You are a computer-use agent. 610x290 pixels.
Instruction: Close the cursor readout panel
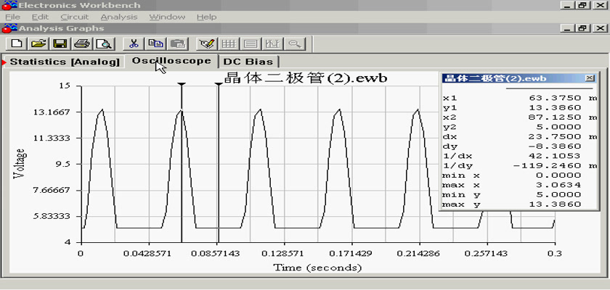coord(589,78)
